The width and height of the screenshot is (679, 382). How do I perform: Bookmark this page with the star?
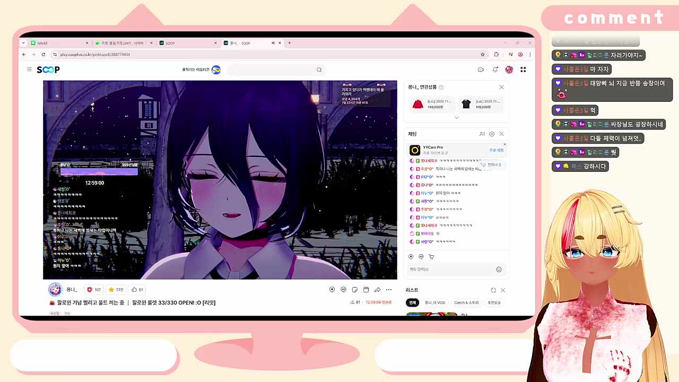(483, 54)
